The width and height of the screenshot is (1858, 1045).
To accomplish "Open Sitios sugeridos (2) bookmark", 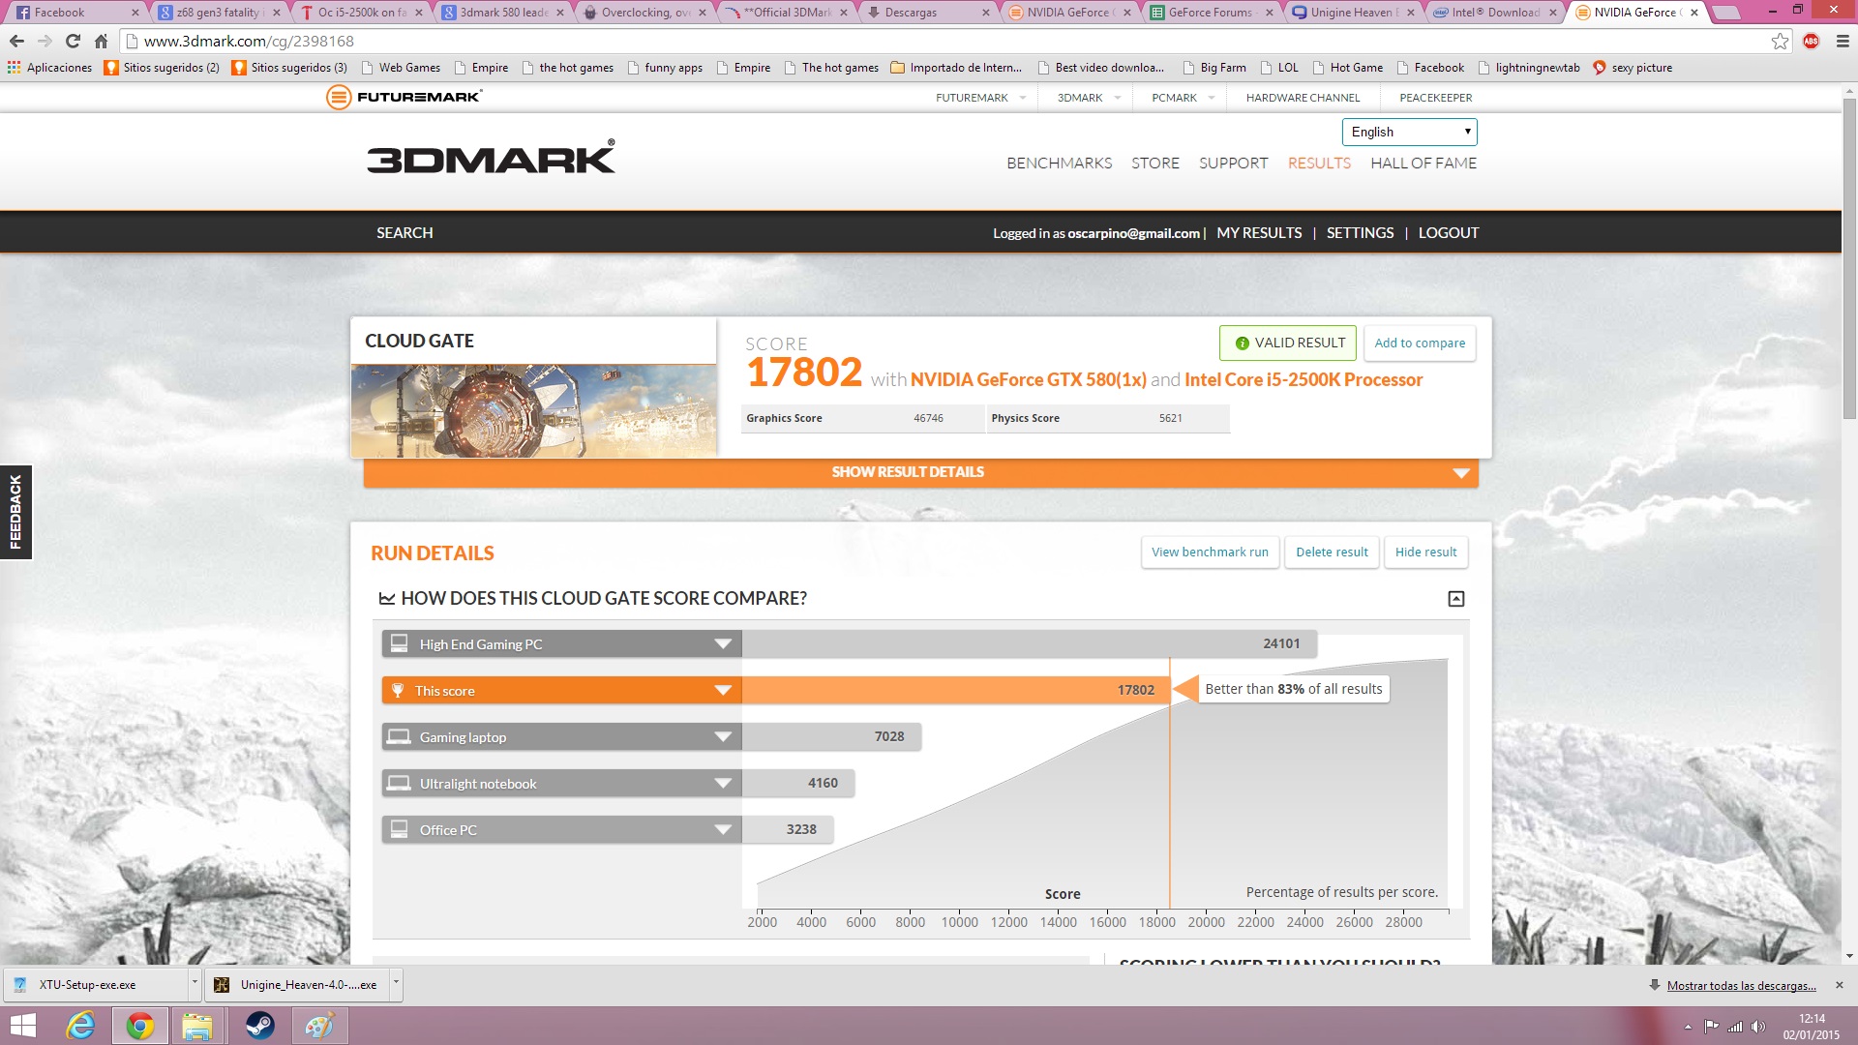I will coord(163,68).
